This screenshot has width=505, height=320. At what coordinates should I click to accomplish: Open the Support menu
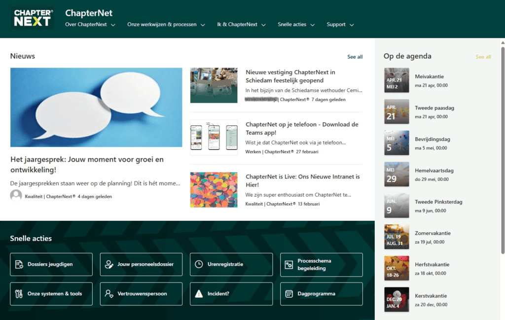[x=336, y=25]
